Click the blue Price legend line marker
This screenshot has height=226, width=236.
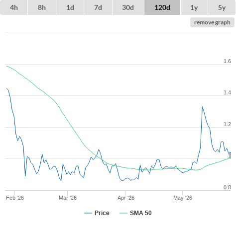coord(88,213)
